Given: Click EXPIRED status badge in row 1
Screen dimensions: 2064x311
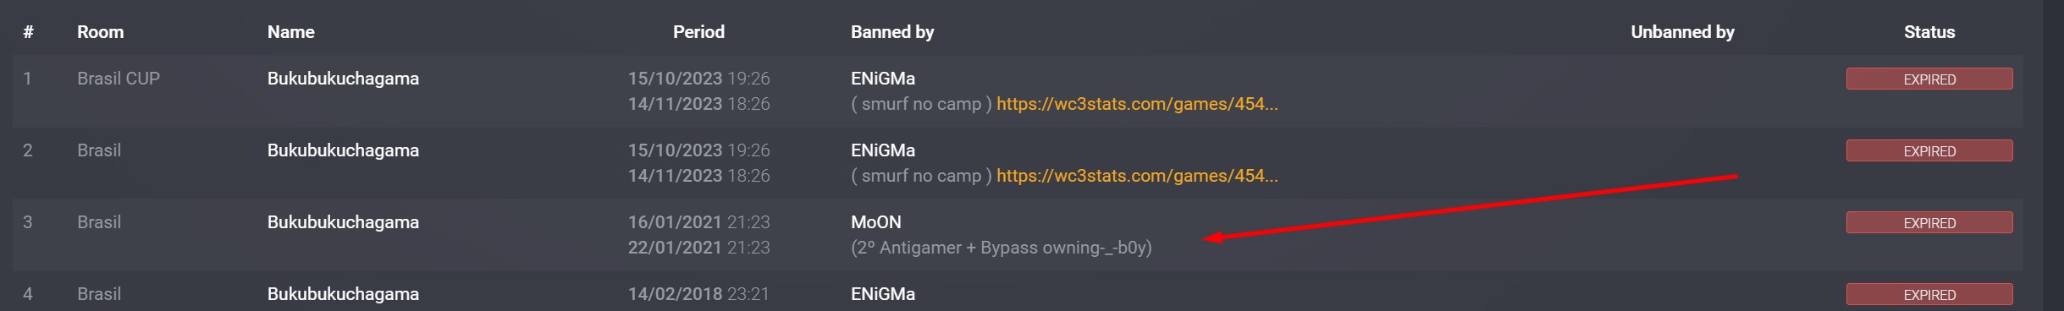Looking at the screenshot, I should pyautogui.click(x=1929, y=79).
